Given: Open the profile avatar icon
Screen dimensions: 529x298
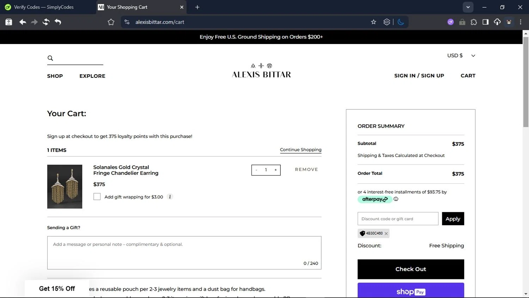Looking at the screenshot, I should (509, 22).
